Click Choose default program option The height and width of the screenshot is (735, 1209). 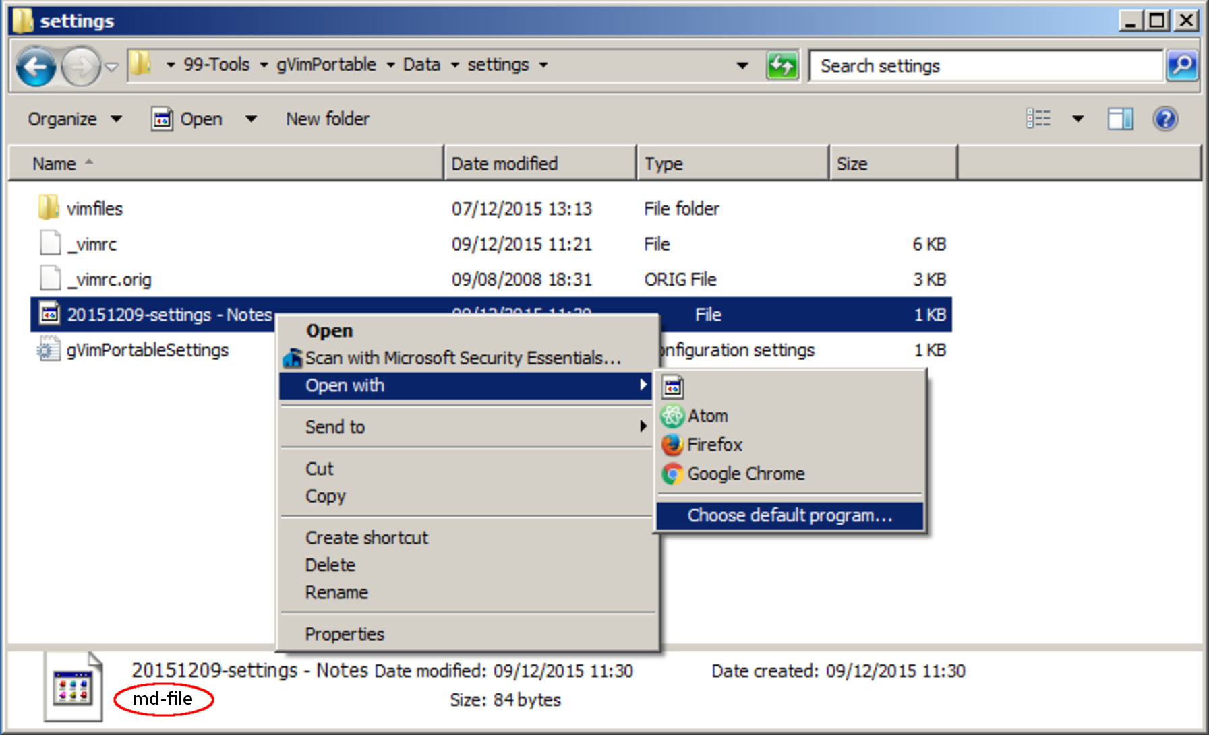[x=790, y=515]
